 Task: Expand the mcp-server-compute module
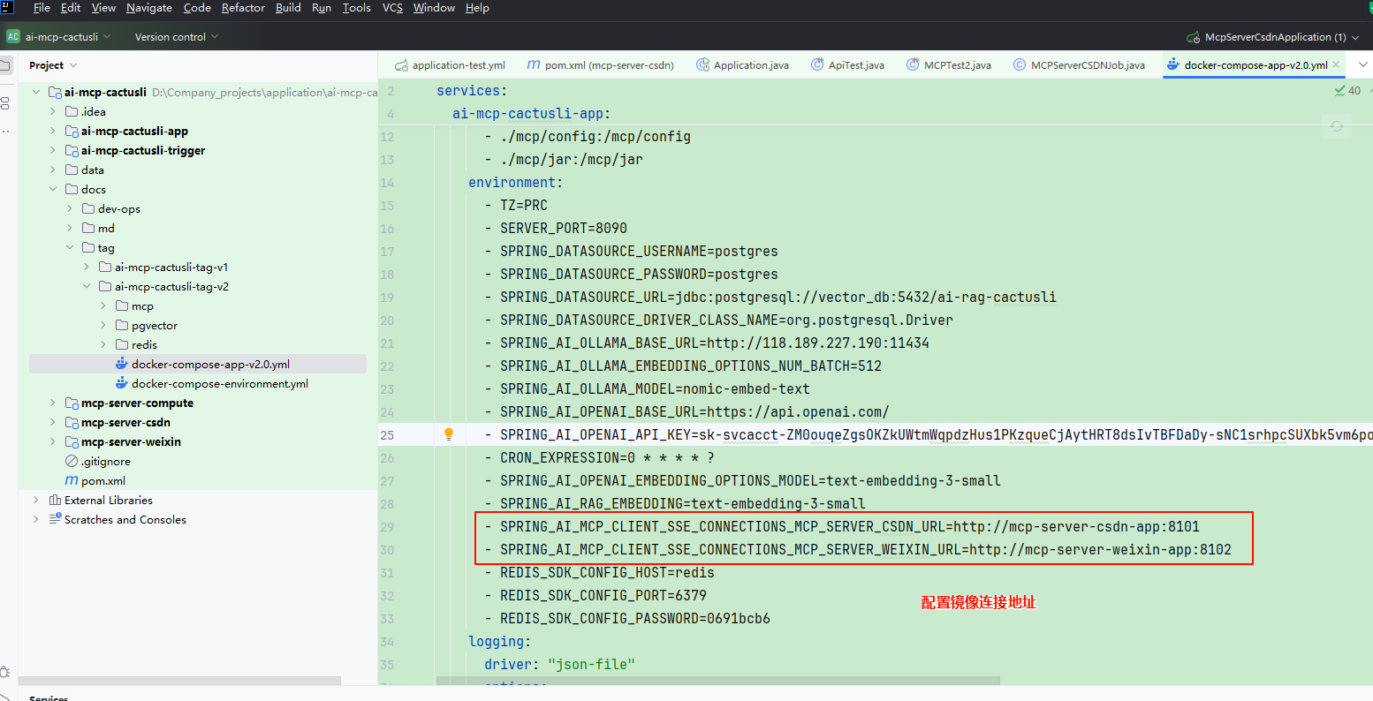pos(53,403)
